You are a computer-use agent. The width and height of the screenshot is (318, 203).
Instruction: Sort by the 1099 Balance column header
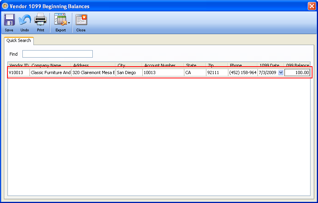tap(297, 65)
